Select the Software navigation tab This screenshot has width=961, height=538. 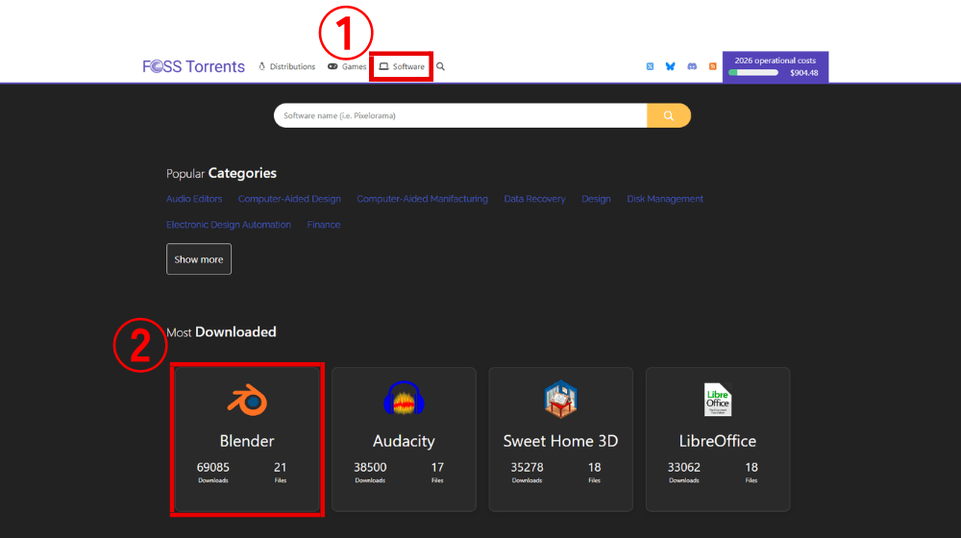402,67
